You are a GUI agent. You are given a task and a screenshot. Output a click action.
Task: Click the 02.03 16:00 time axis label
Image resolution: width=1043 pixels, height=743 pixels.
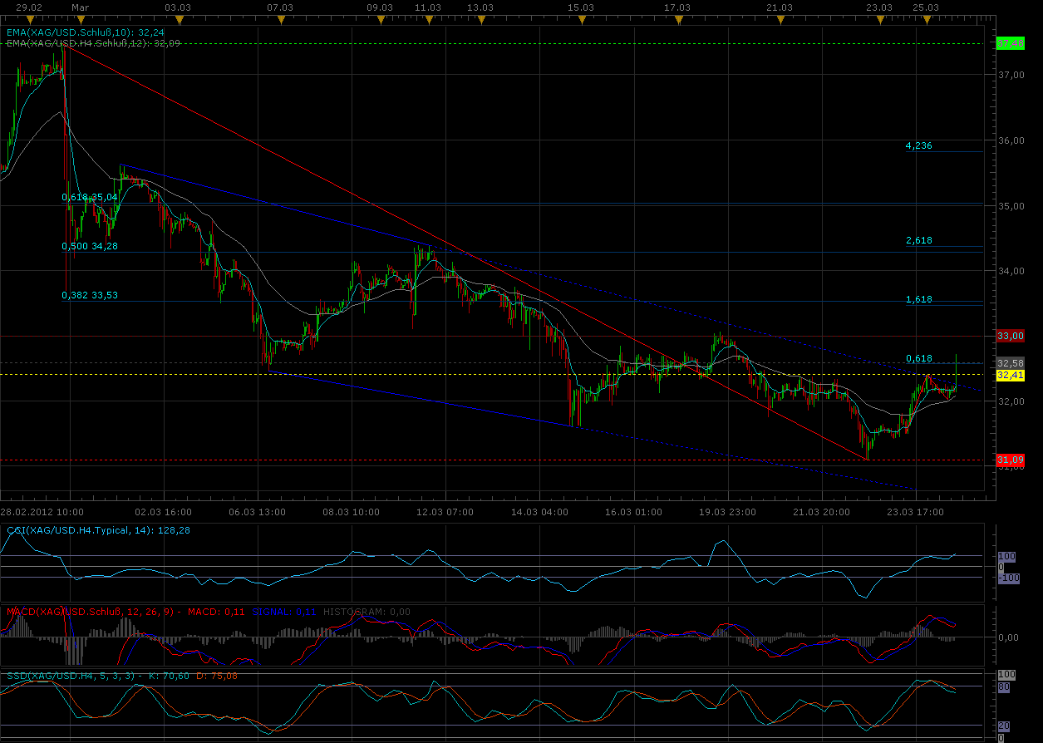164,512
